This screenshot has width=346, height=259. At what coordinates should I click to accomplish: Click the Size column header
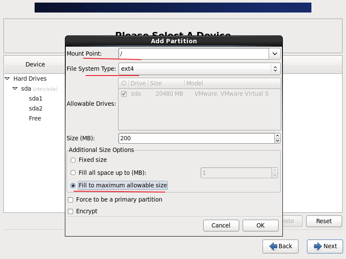(x=166, y=83)
